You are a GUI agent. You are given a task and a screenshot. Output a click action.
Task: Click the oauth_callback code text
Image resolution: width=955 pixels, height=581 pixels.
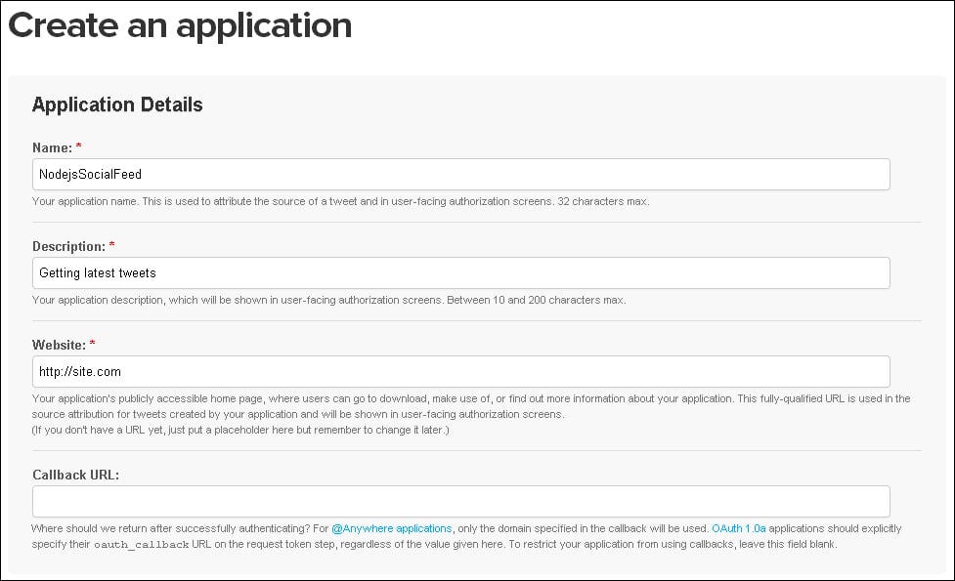142,545
